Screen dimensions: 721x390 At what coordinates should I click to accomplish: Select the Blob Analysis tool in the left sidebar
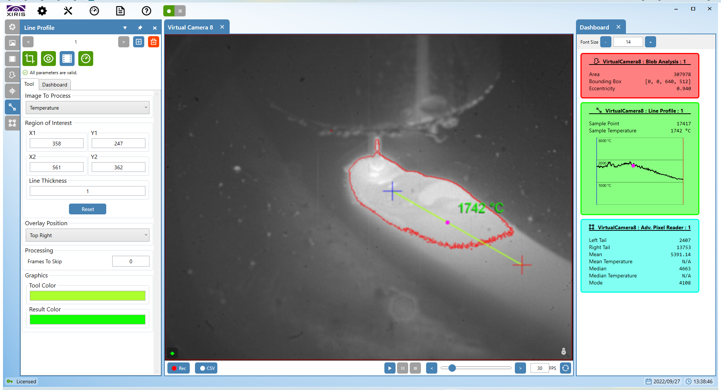point(12,75)
